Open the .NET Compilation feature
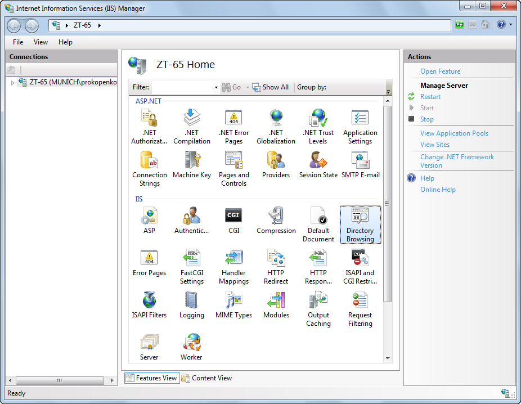Screen dimensions: 521x404 [192, 127]
